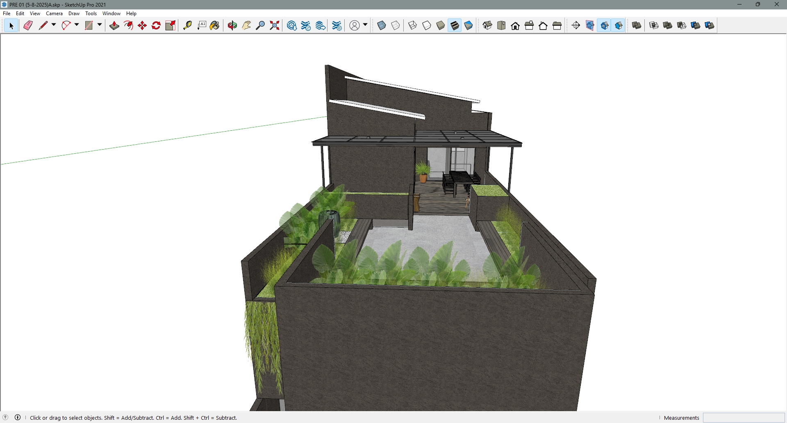
Task: Enable Shaded face style
Action: pos(441,25)
